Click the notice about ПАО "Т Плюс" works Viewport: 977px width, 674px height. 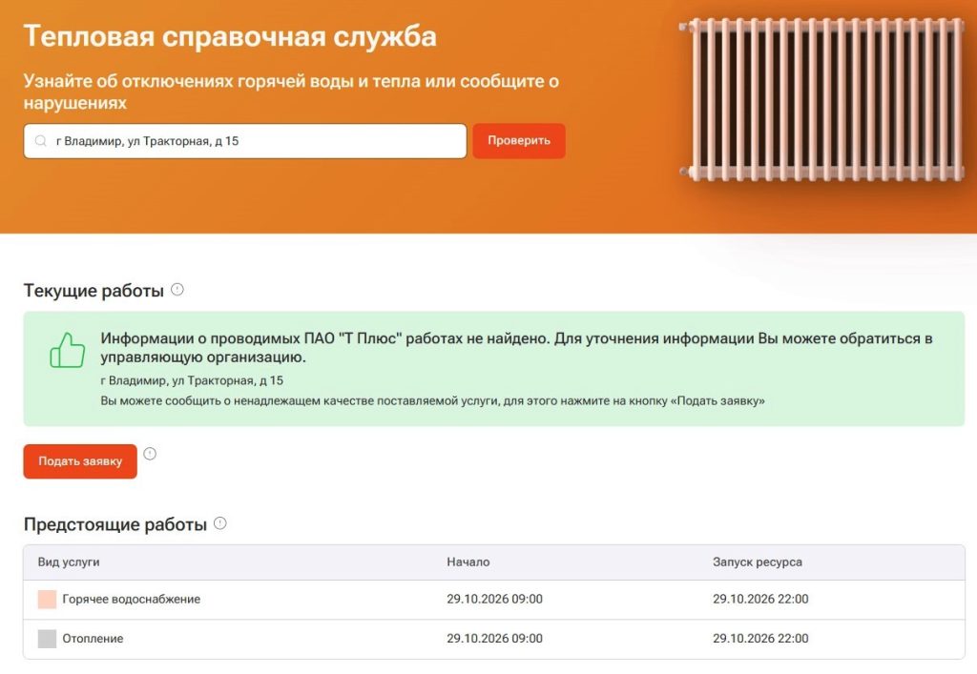point(516,348)
